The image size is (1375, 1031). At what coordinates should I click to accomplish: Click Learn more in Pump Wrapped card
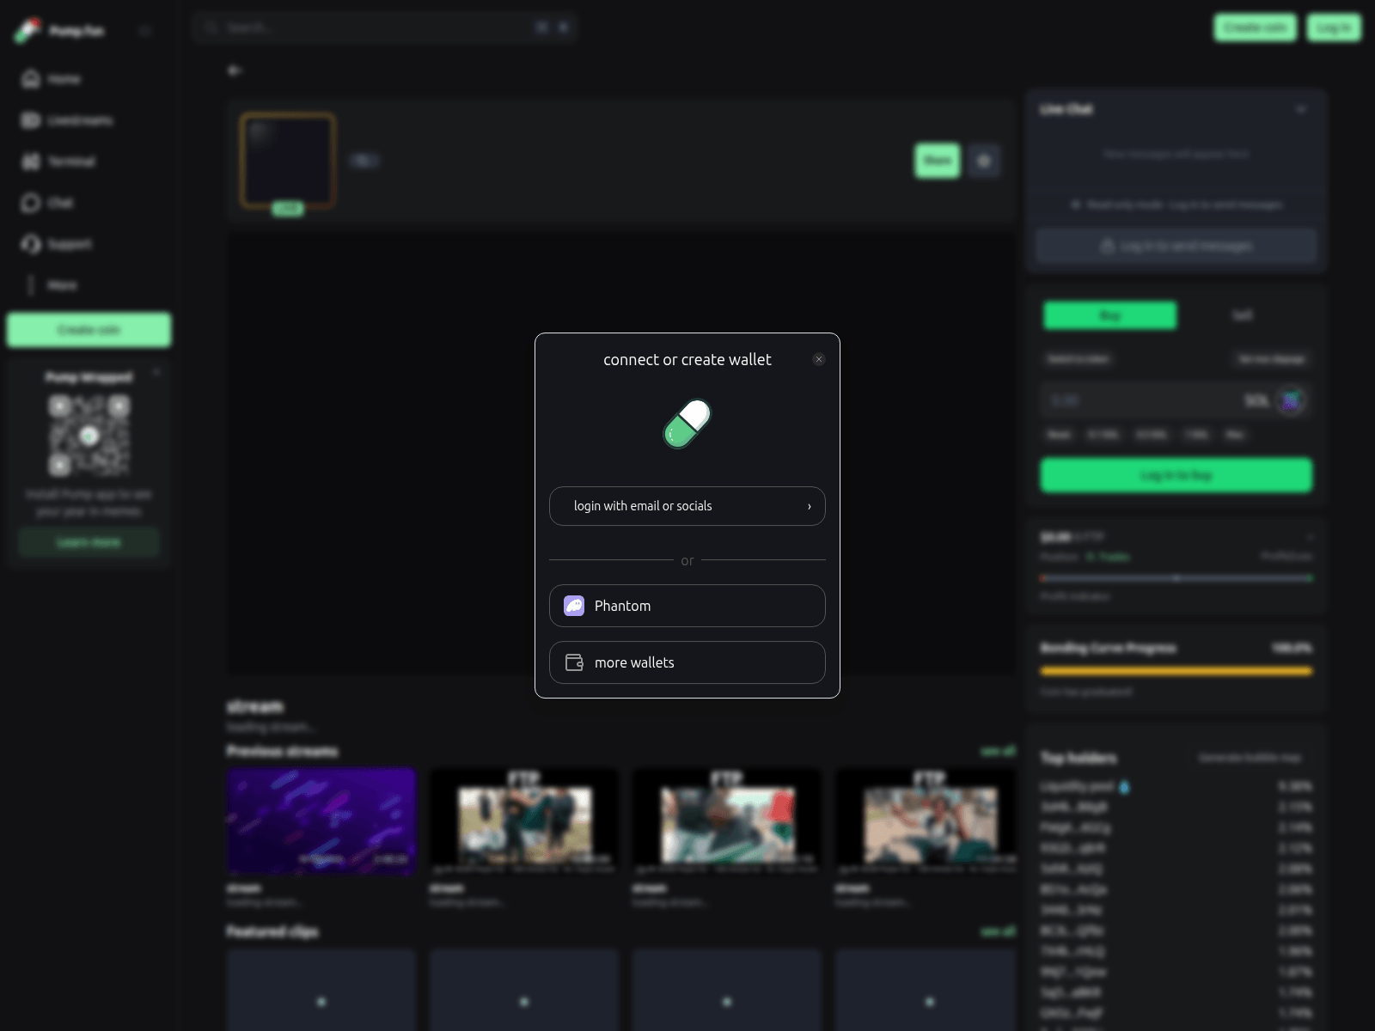click(x=89, y=542)
